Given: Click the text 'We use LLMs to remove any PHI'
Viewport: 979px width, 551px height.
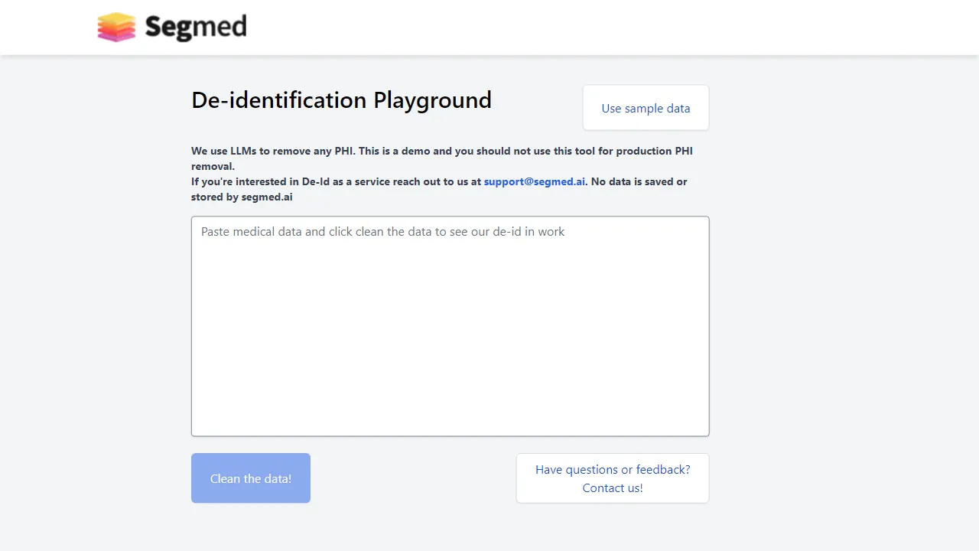Looking at the screenshot, I should [x=273, y=151].
